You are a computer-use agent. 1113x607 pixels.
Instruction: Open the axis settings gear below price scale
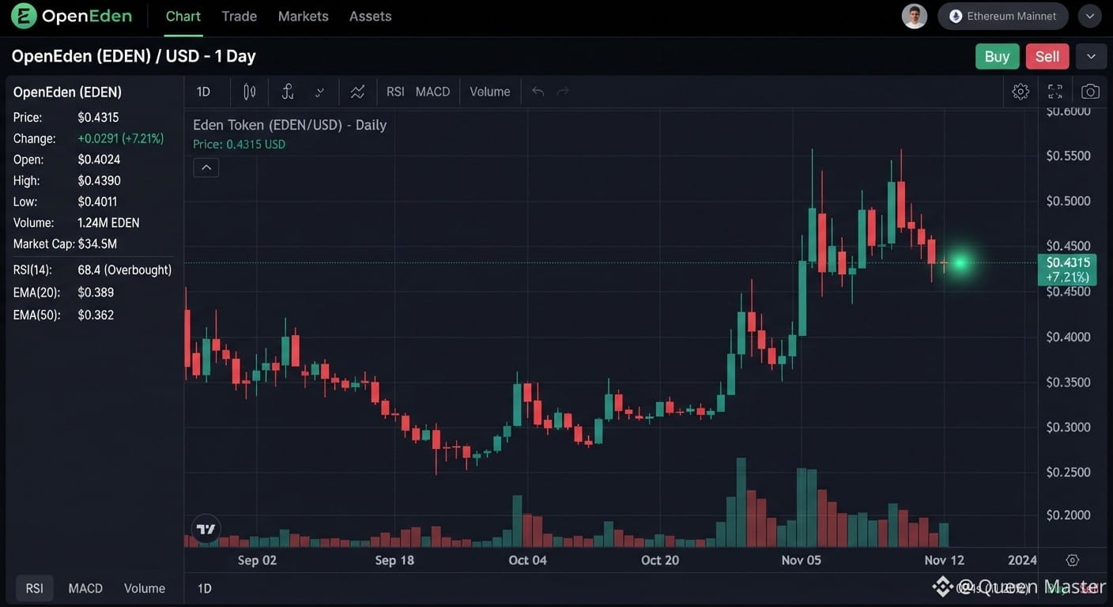click(x=1073, y=560)
